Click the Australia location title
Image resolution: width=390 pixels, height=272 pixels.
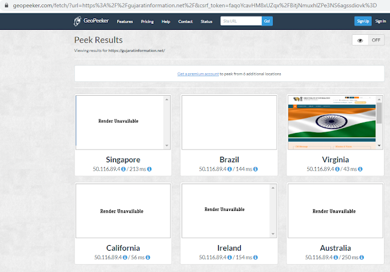pyautogui.click(x=335, y=248)
